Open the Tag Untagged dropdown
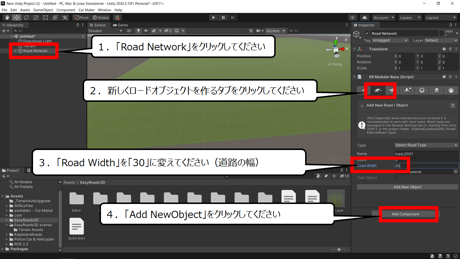The image size is (460, 259). [x=390, y=40]
